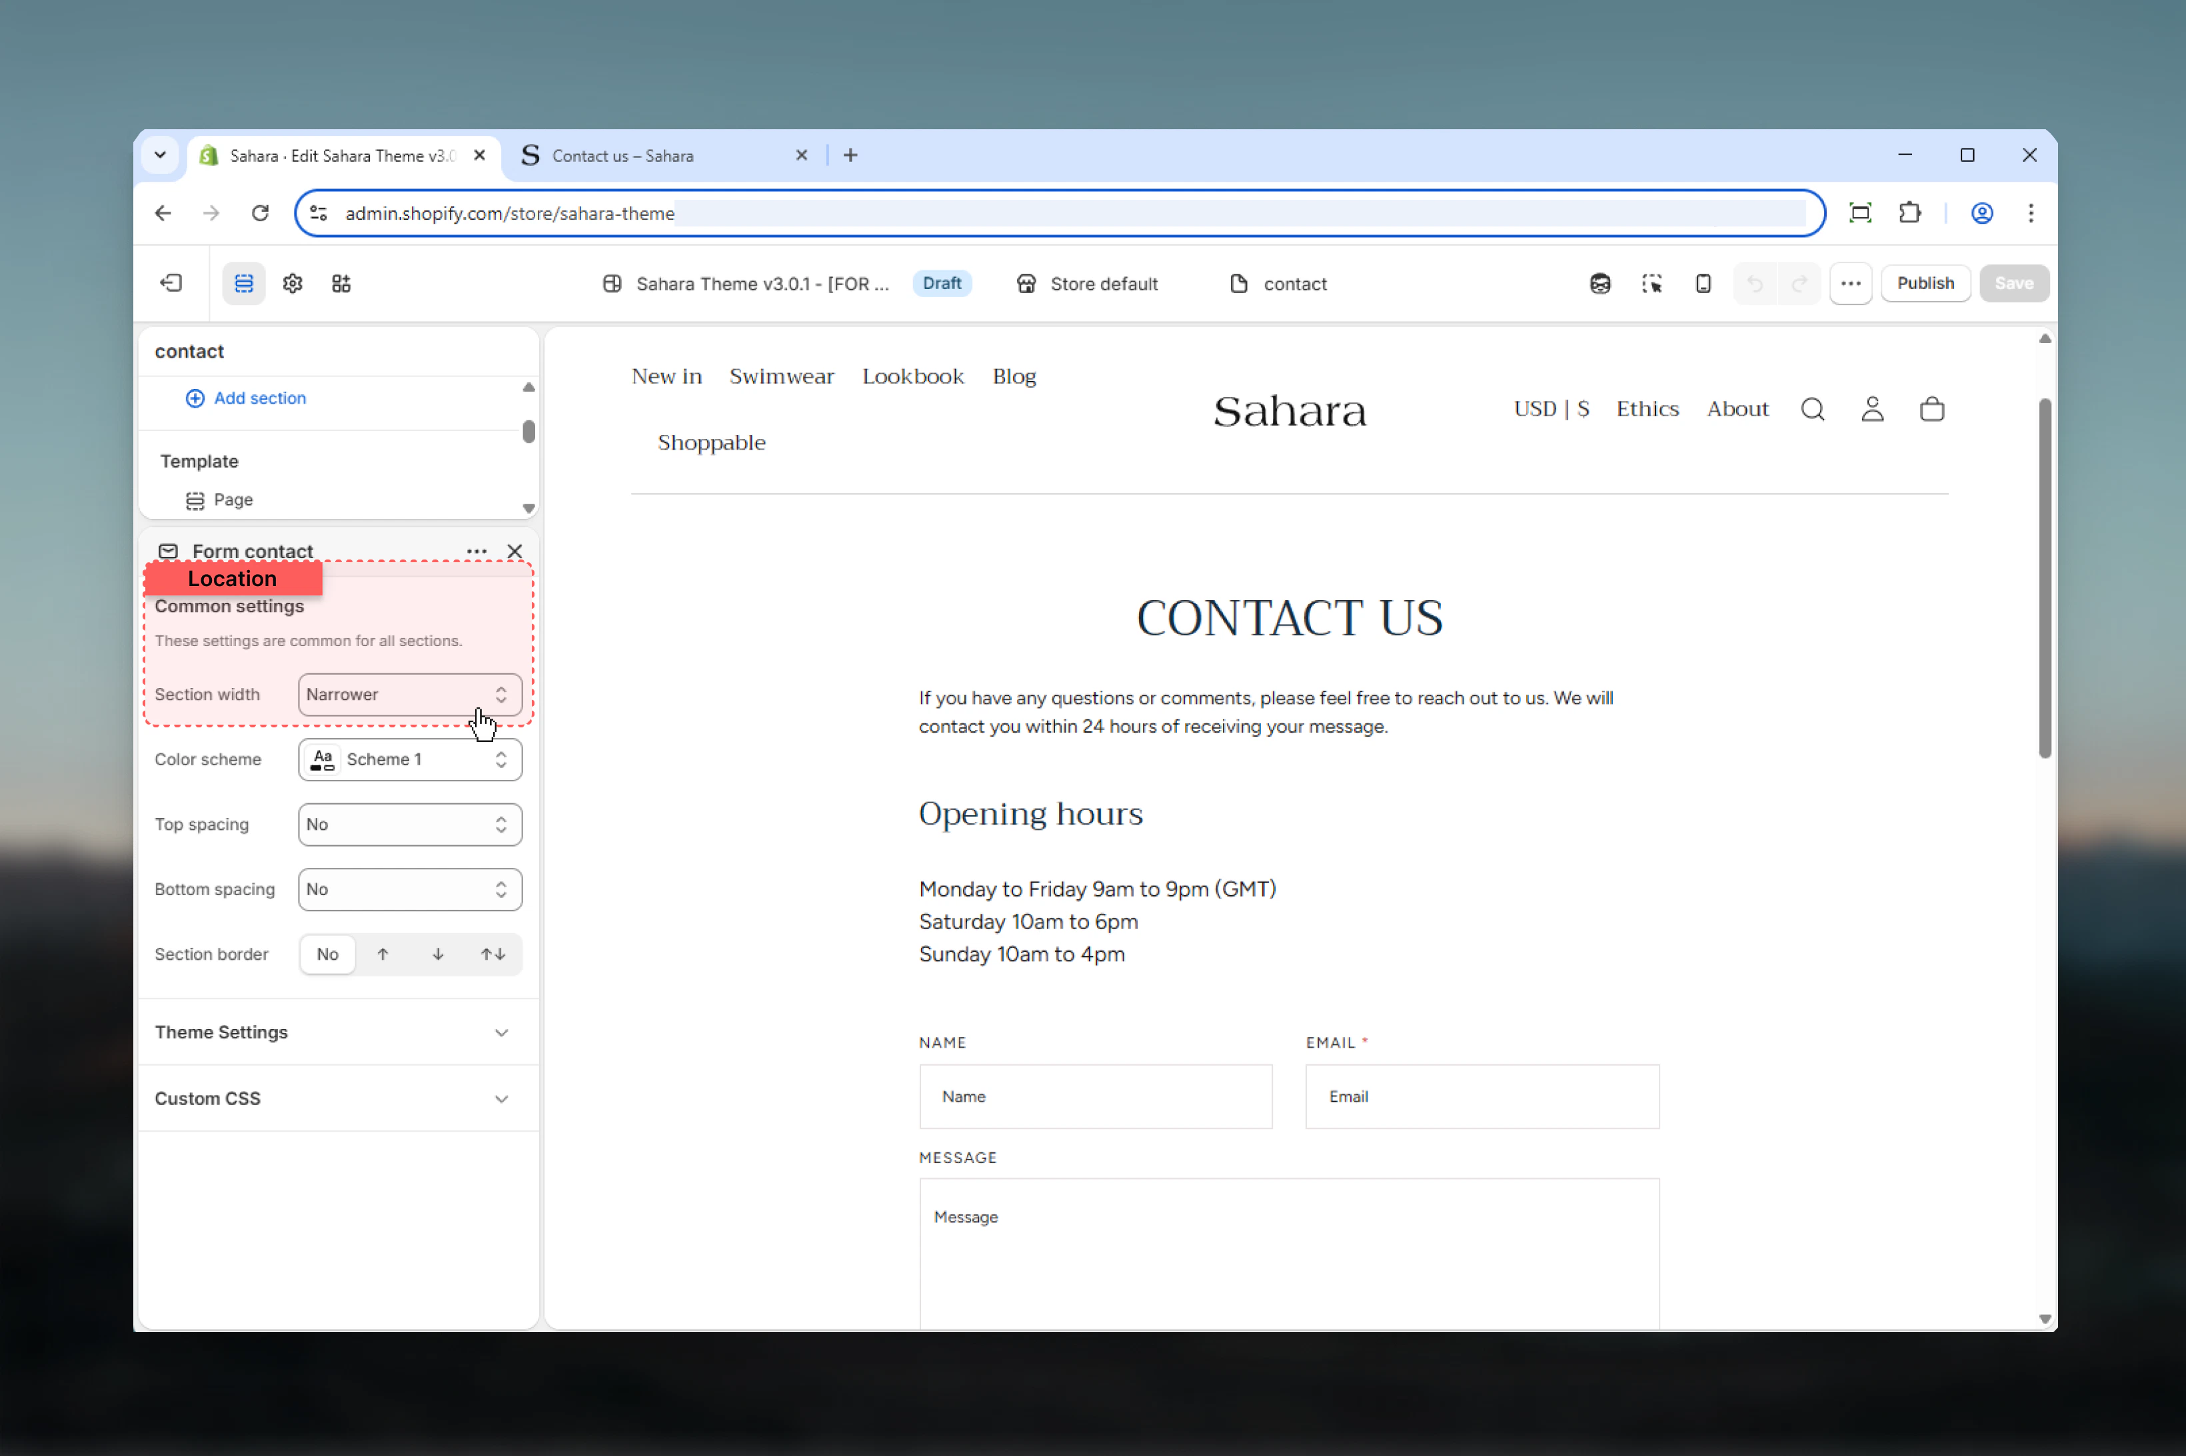The width and height of the screenshot is (2186, 1456).
Task: Open the Sahara Theme v3.0.1 theme selector
Action: click(745, 284)
